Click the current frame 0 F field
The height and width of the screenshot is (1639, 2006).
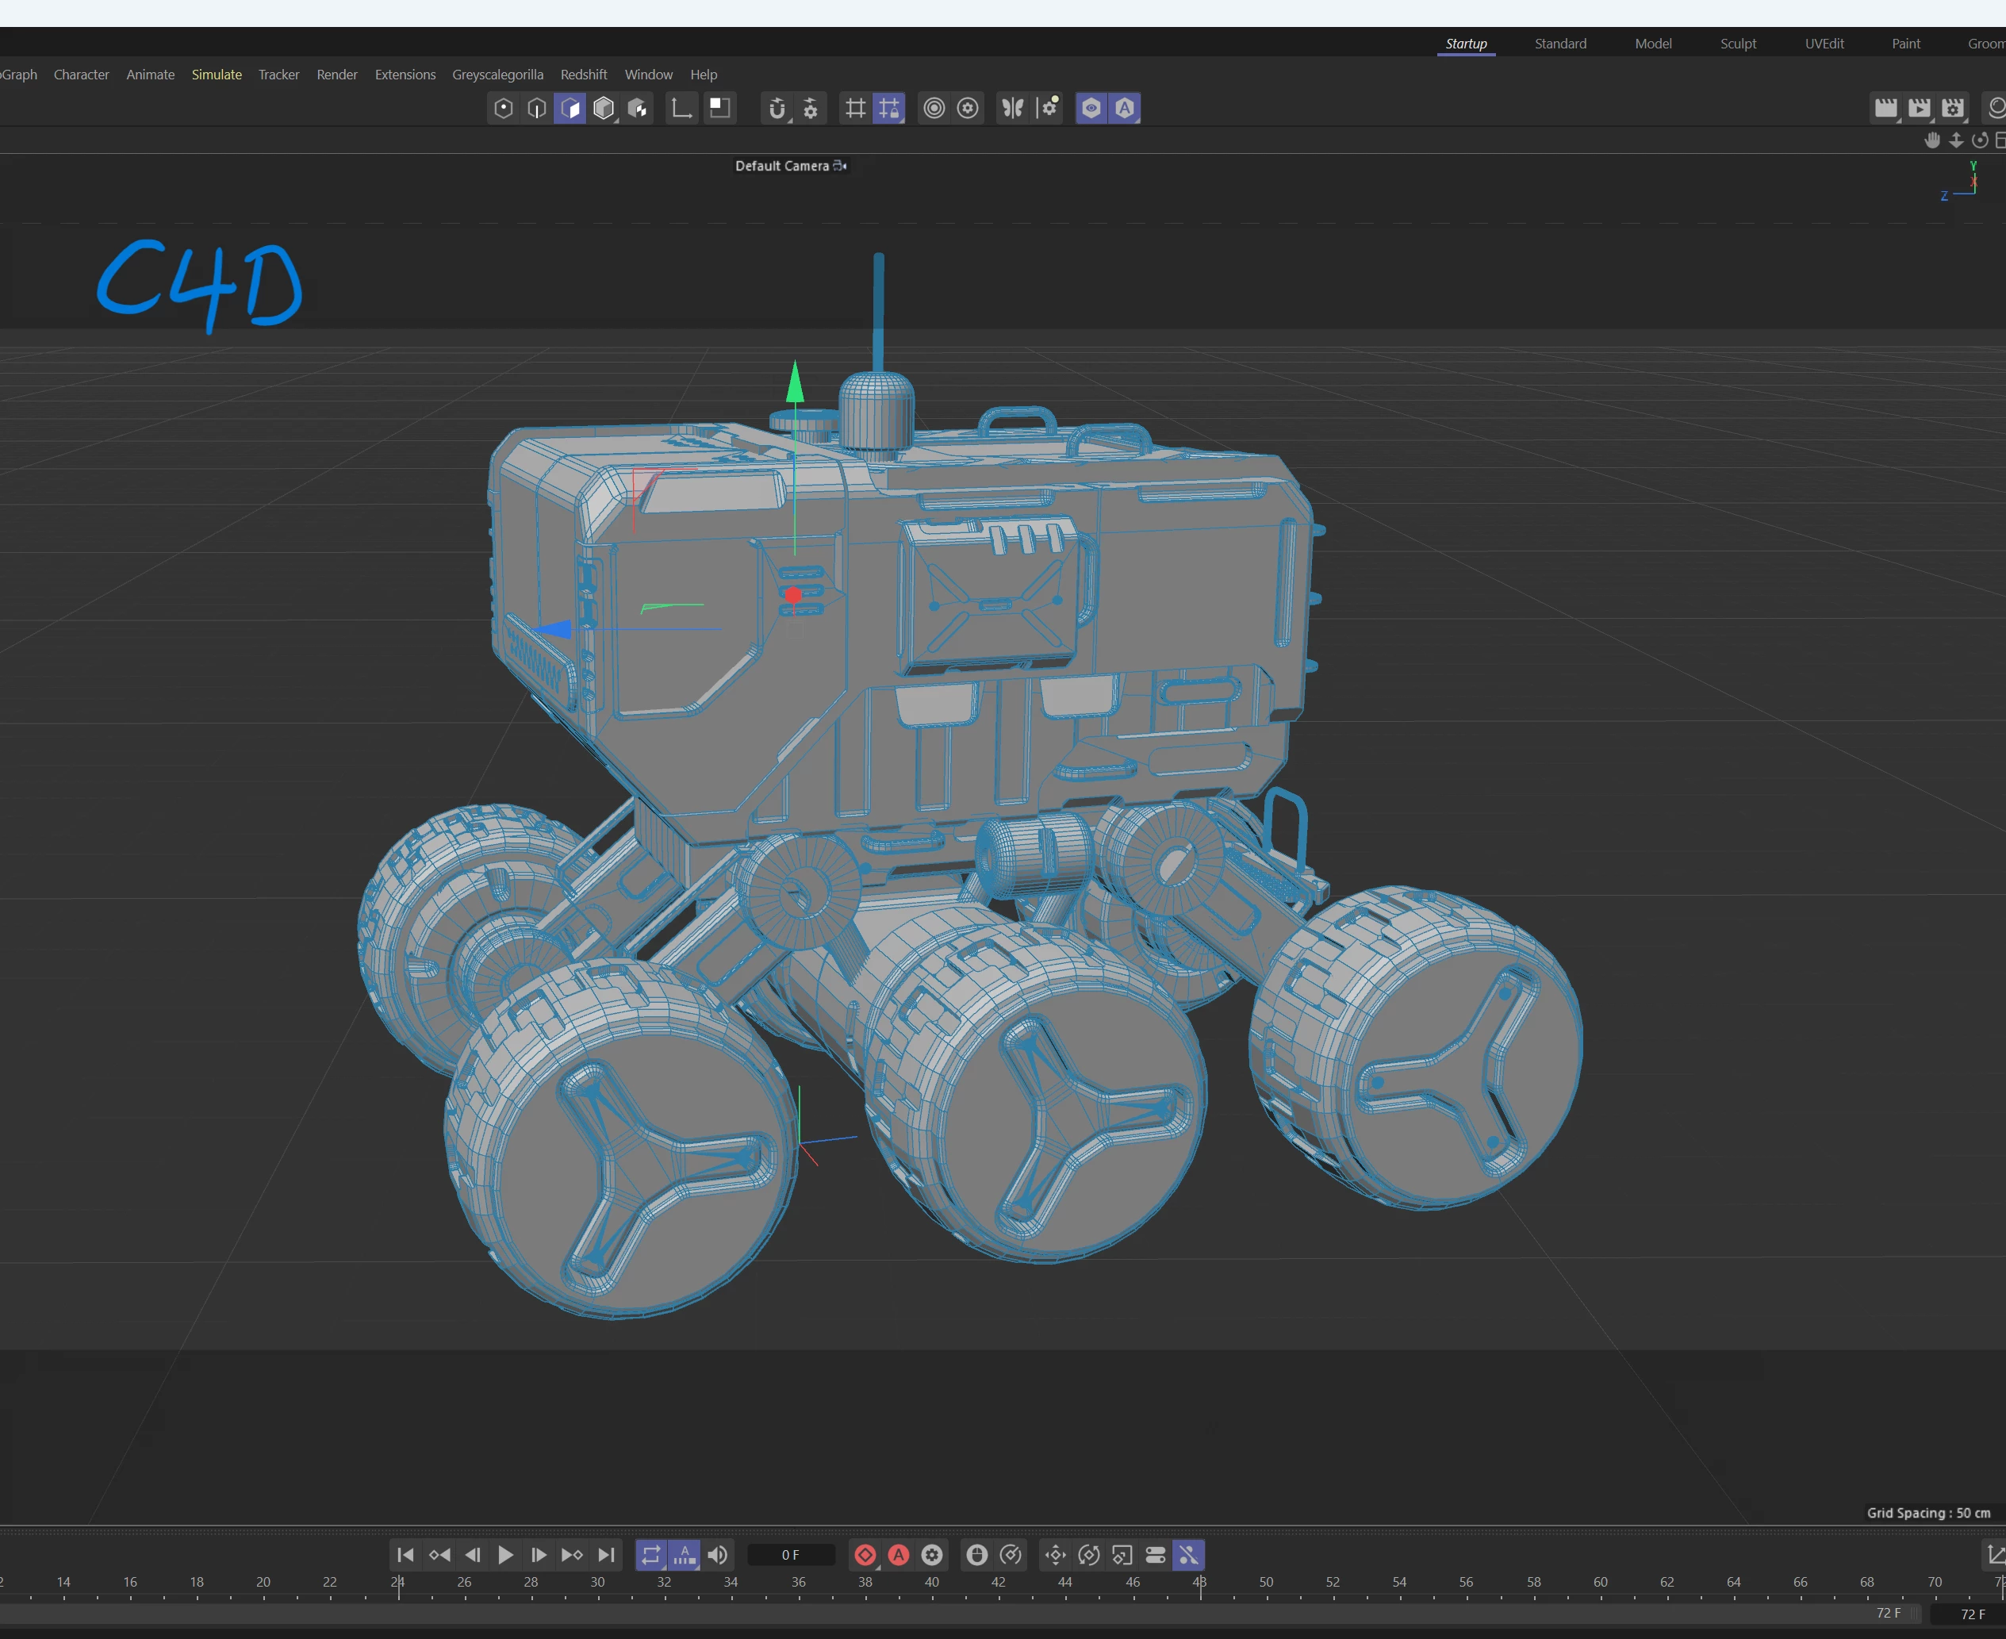[x=790, y=1555]
